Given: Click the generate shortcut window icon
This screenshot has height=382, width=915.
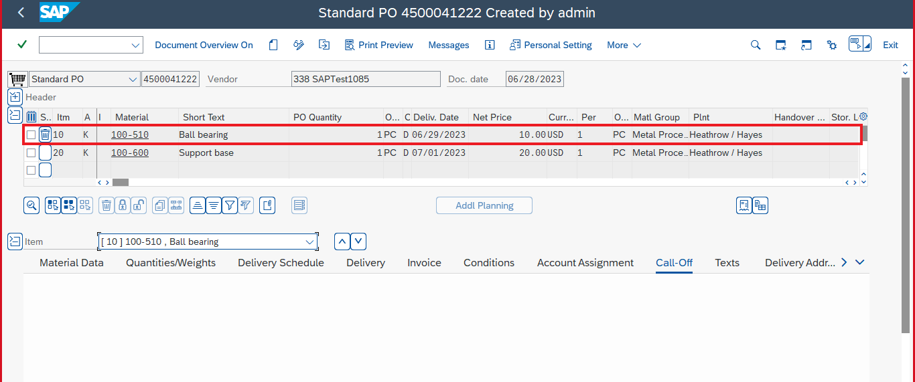Looking at the screenshot, I should (x=806, y=45).
